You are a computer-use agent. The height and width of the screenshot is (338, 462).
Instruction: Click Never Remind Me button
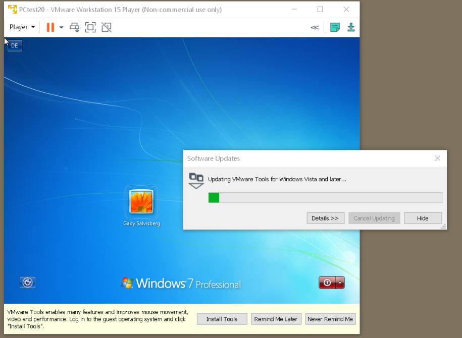tap(330, 319)
